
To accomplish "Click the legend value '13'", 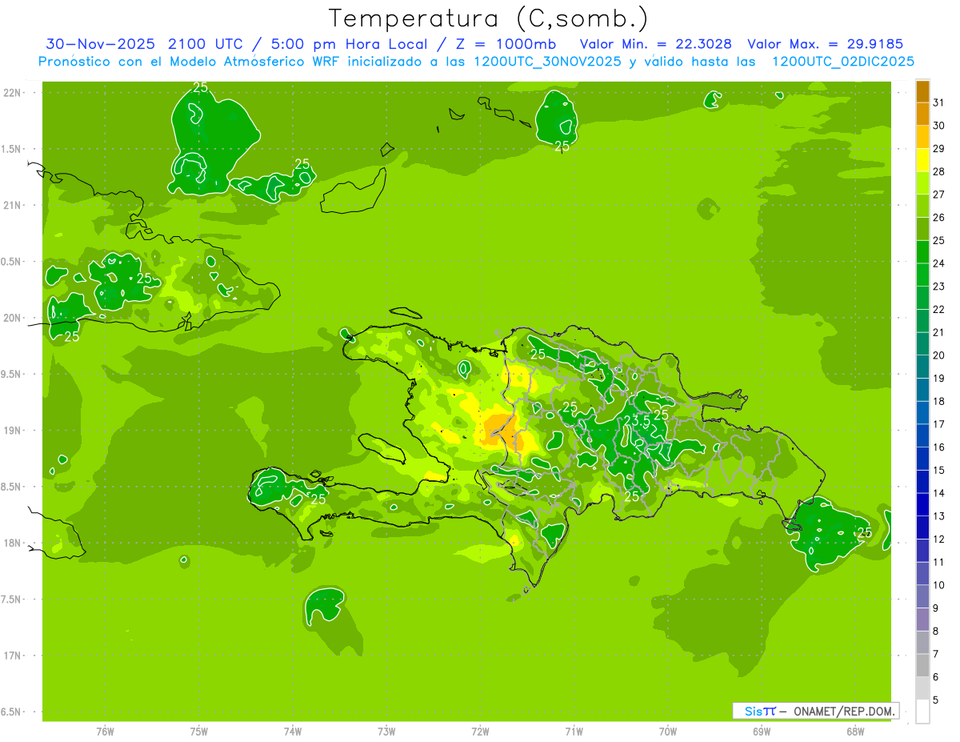I will point(938,516).
